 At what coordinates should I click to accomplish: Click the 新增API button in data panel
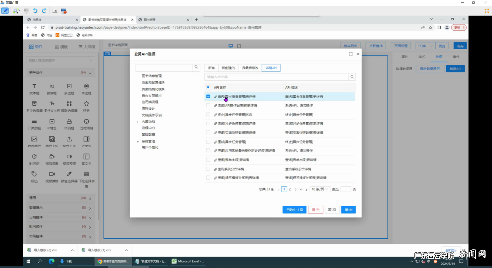(455, 68)
